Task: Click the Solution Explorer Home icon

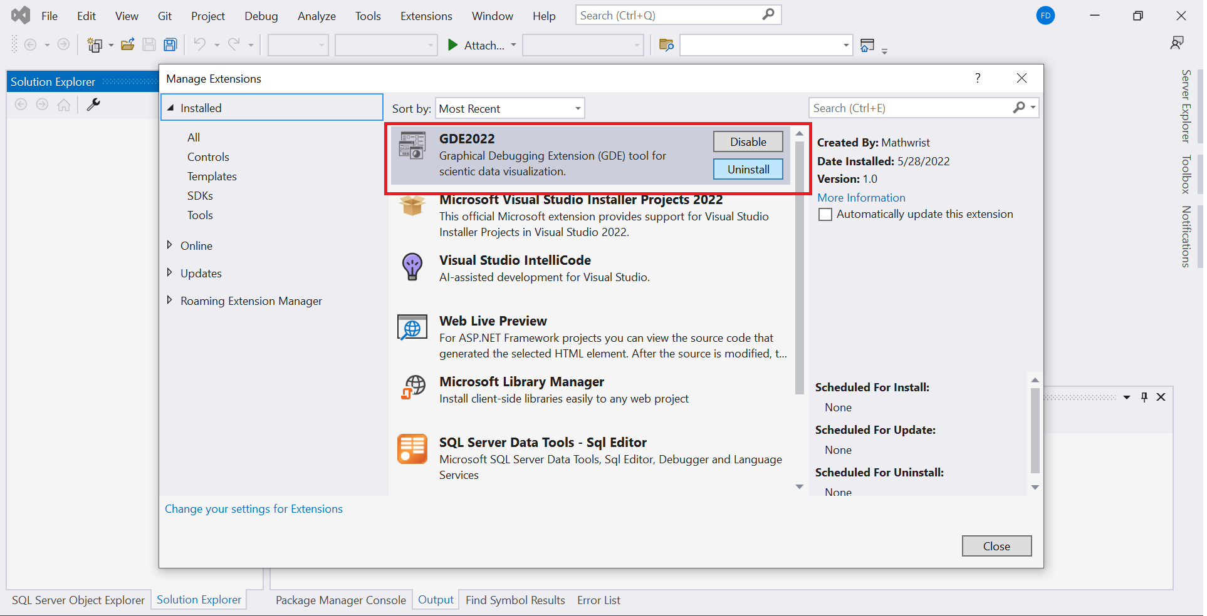Action: 64,105
